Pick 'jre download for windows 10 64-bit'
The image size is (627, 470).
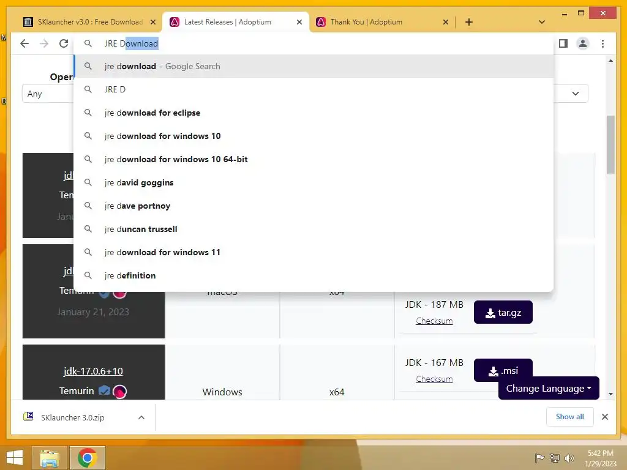pyautogui.click(x=314, y=159)
